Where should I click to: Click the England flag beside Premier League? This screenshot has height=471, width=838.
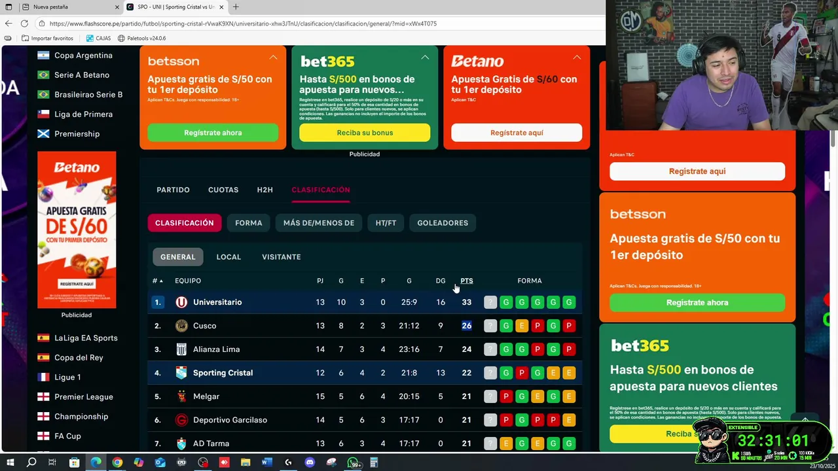pyautogui.click(x=43, y=397)
